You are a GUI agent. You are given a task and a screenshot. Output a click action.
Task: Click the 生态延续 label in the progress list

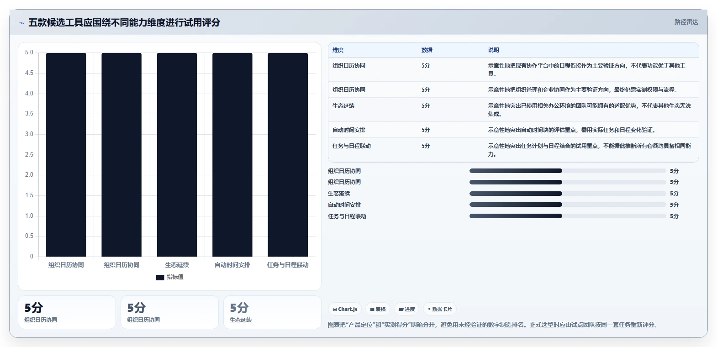point(339,194)
